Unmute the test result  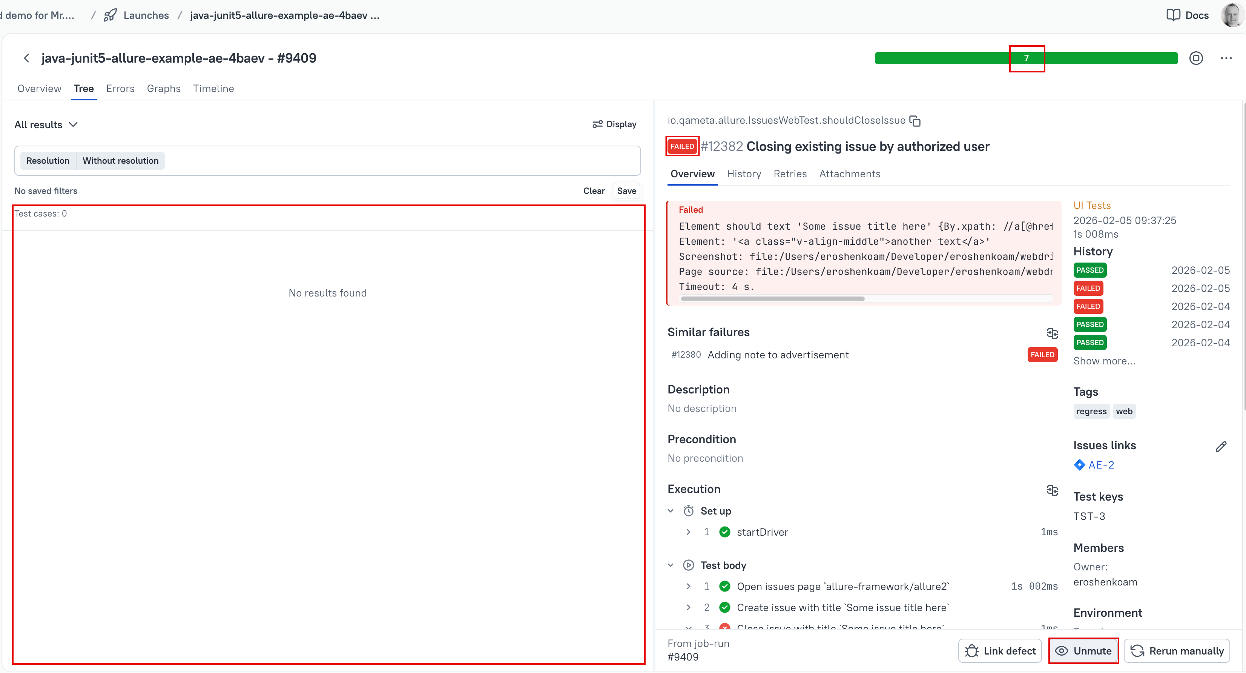1083,651
